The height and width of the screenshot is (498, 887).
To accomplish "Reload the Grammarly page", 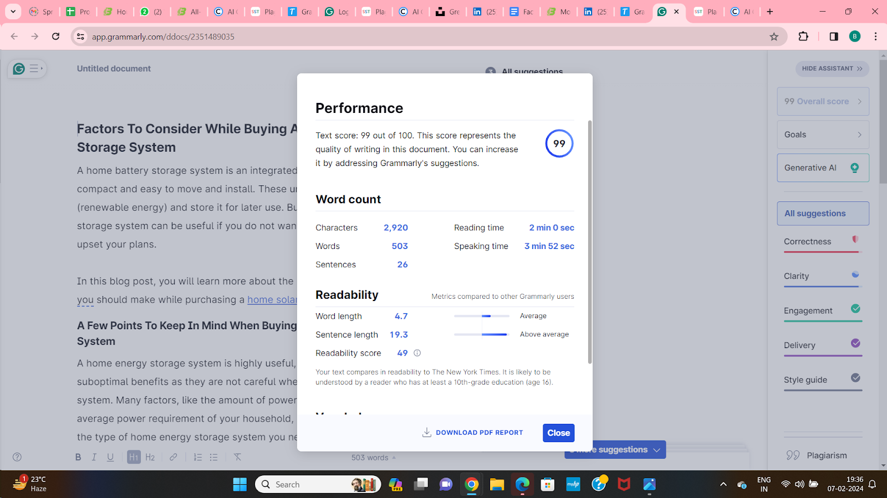I will click(55, 37).
